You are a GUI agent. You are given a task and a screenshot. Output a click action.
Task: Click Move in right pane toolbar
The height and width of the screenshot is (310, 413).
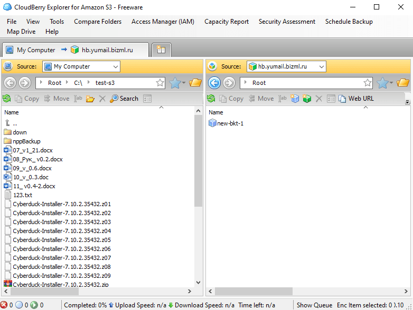click(x=261, y=99)
